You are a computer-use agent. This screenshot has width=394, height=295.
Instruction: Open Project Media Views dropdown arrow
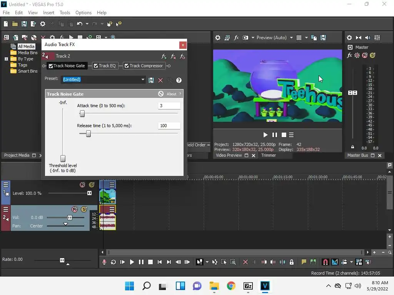tap(106, 37)
